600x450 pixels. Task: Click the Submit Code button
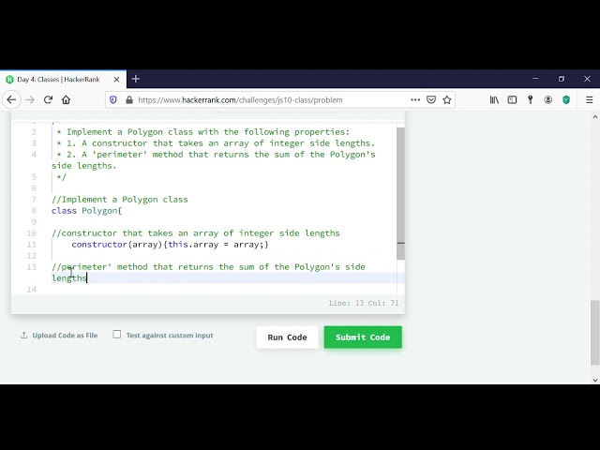pyautogui.click(x=363, y=337)
